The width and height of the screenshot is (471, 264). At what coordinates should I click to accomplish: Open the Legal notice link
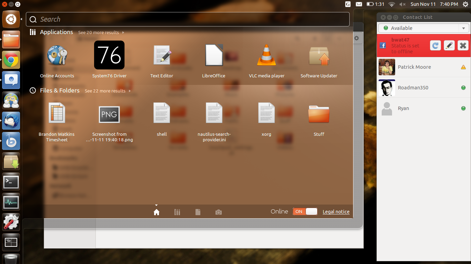(336, 212)
